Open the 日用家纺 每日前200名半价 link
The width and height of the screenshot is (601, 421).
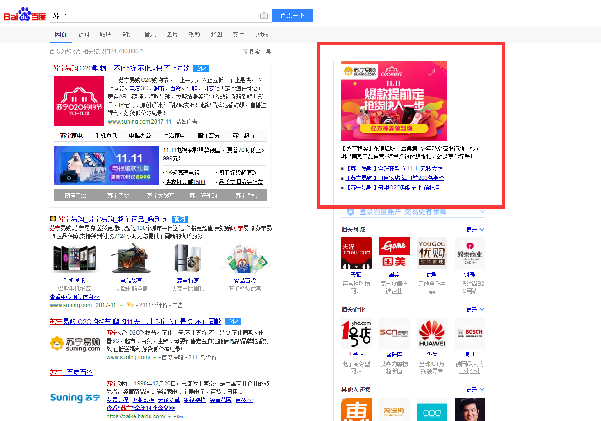394,178
